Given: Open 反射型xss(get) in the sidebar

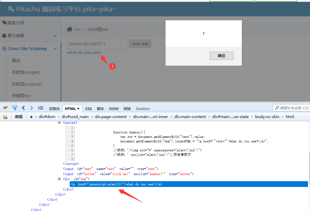Looking at the screenshot, I should tap(25, 72).
